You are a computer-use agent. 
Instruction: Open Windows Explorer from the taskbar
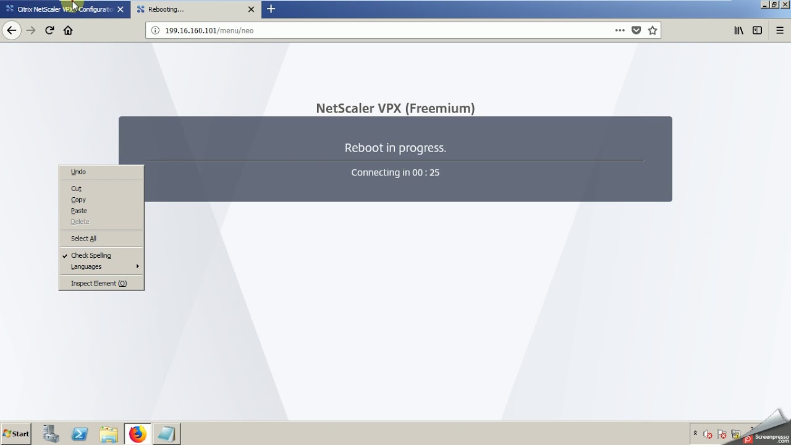109,434
